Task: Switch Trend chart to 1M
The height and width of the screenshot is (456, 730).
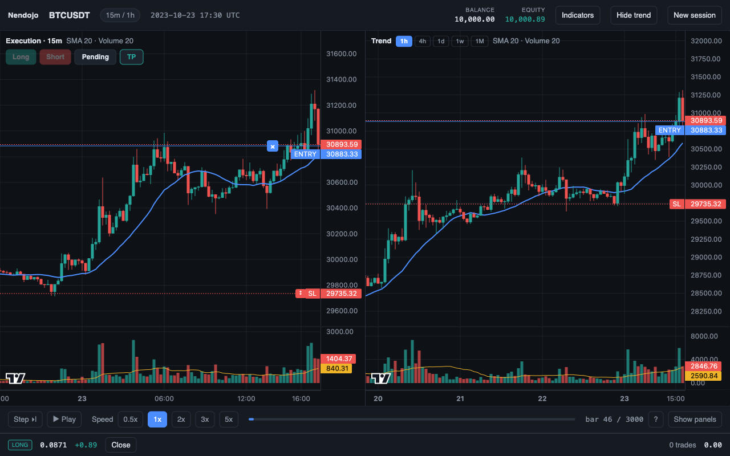Action: point(480,41)
